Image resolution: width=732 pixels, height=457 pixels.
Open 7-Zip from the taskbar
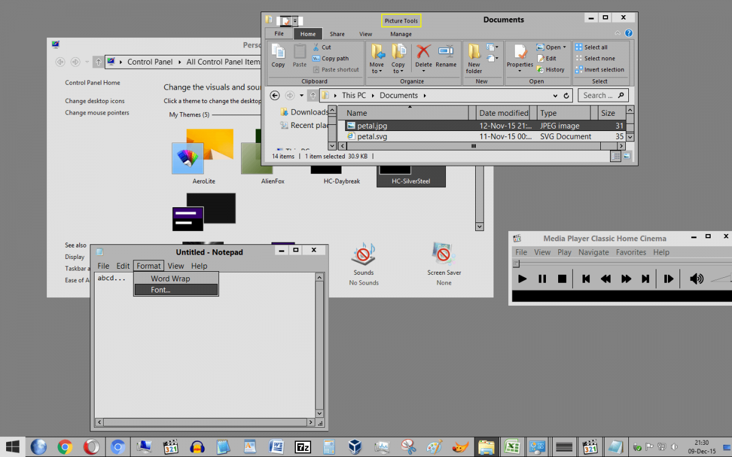(x=303, y=447)
